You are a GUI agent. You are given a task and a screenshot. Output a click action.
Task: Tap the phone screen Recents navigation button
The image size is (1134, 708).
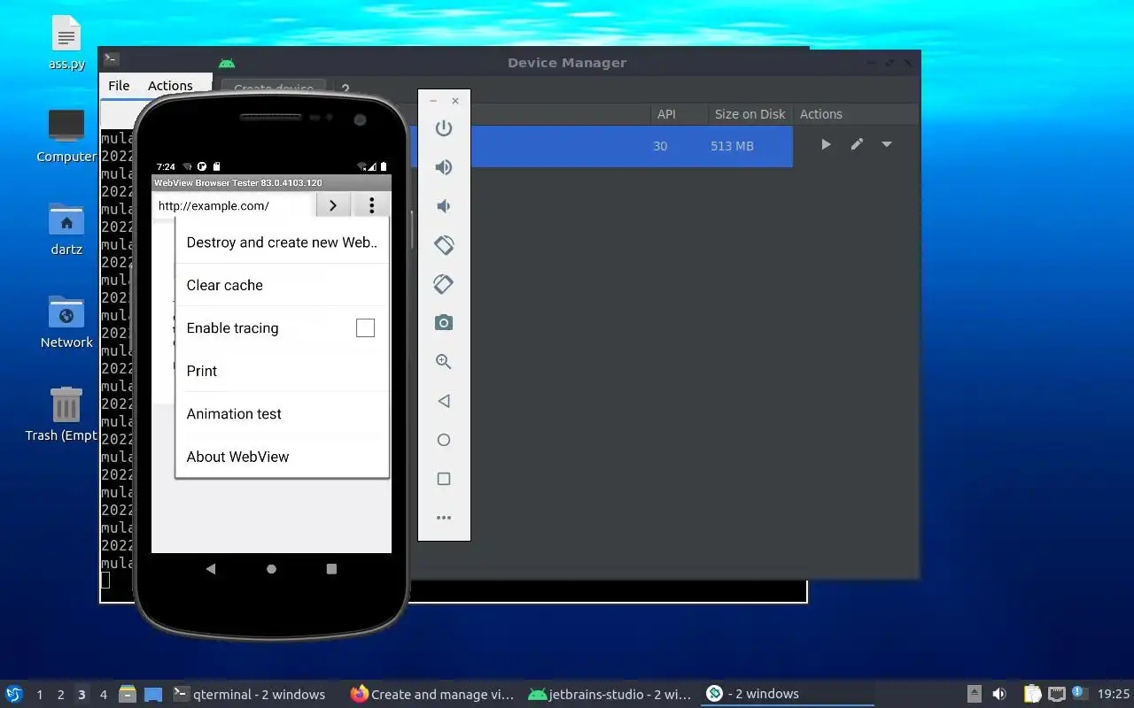(331, 569)
